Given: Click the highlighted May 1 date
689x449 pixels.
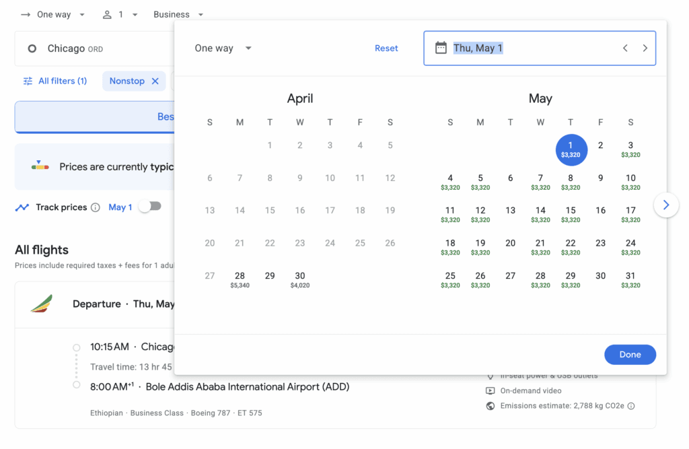Looking at the screenshot, I should pyautogui.click(x=571, y=149).
